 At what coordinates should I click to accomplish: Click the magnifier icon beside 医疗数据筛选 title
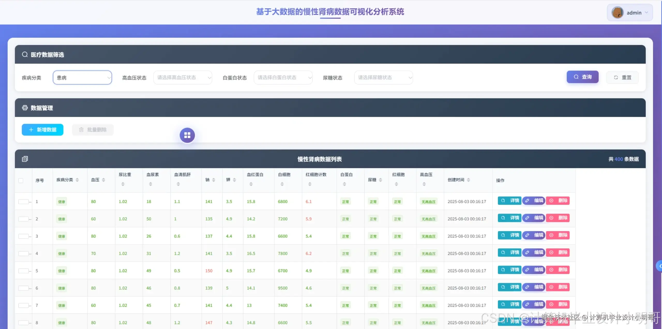click(x=25, y=54)
